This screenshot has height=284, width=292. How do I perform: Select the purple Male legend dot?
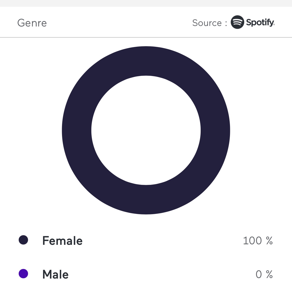(23, 274)
